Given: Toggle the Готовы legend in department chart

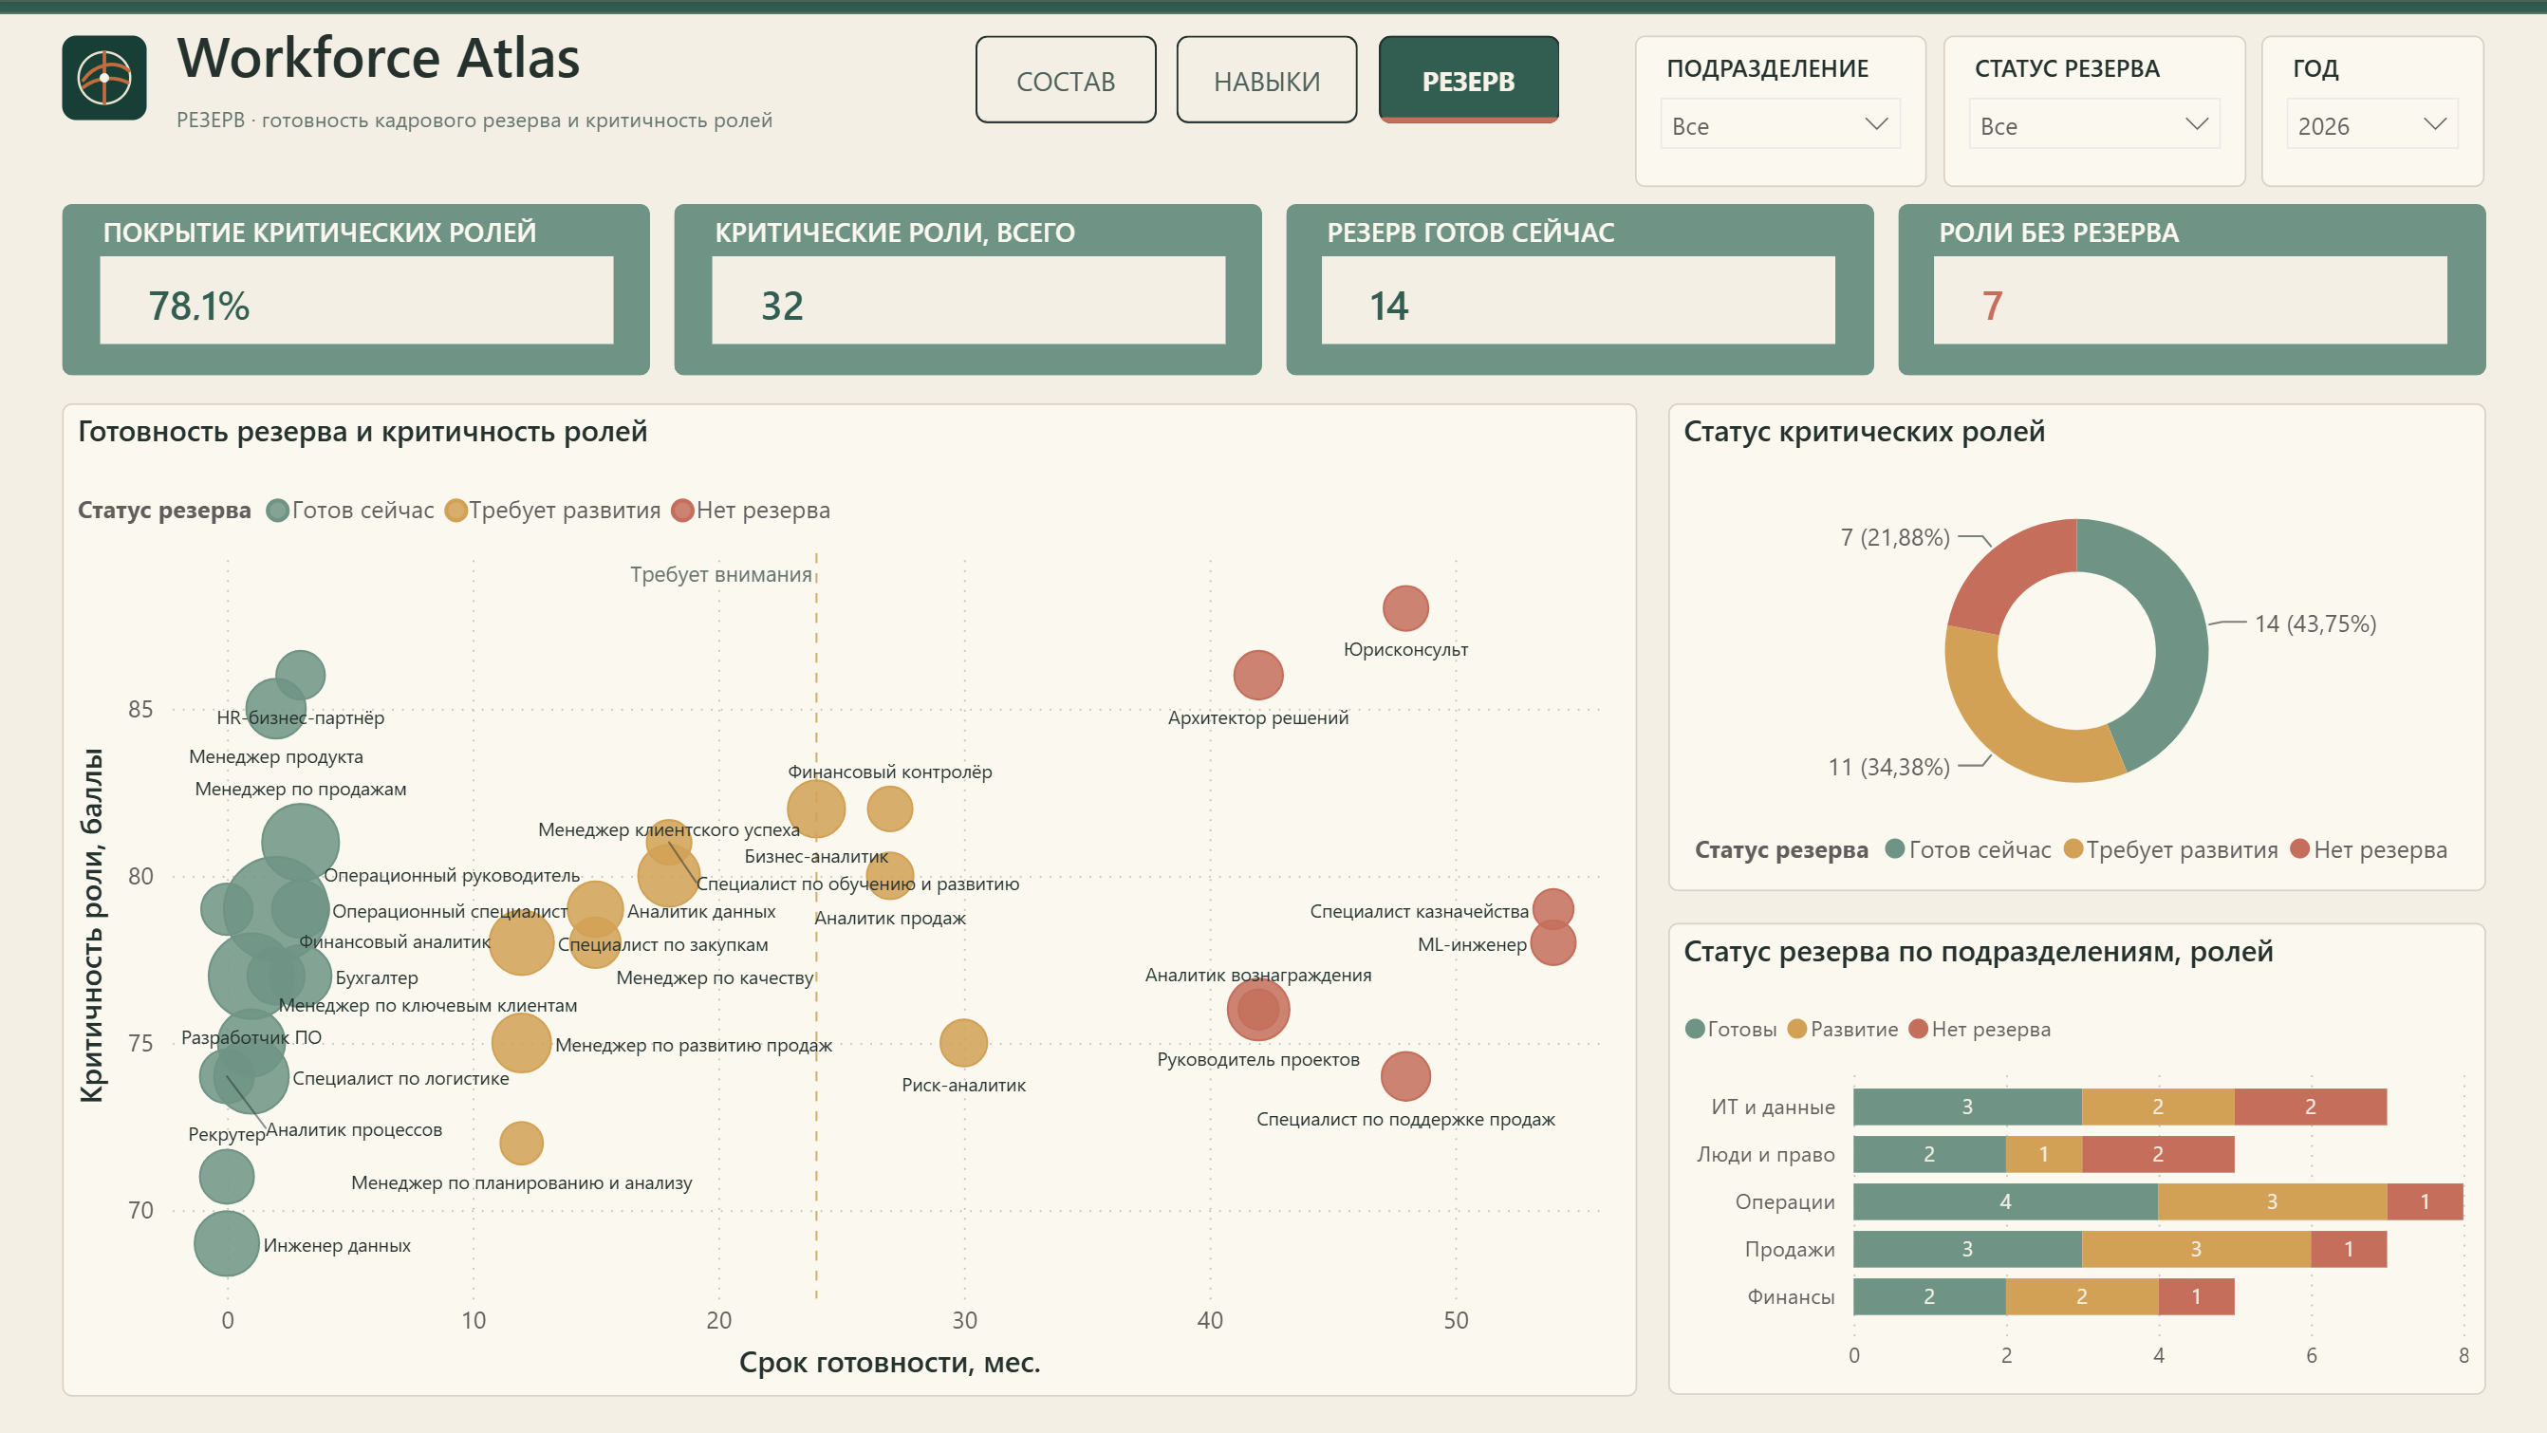Looking at the screenshot, I should [1730, 1030].
